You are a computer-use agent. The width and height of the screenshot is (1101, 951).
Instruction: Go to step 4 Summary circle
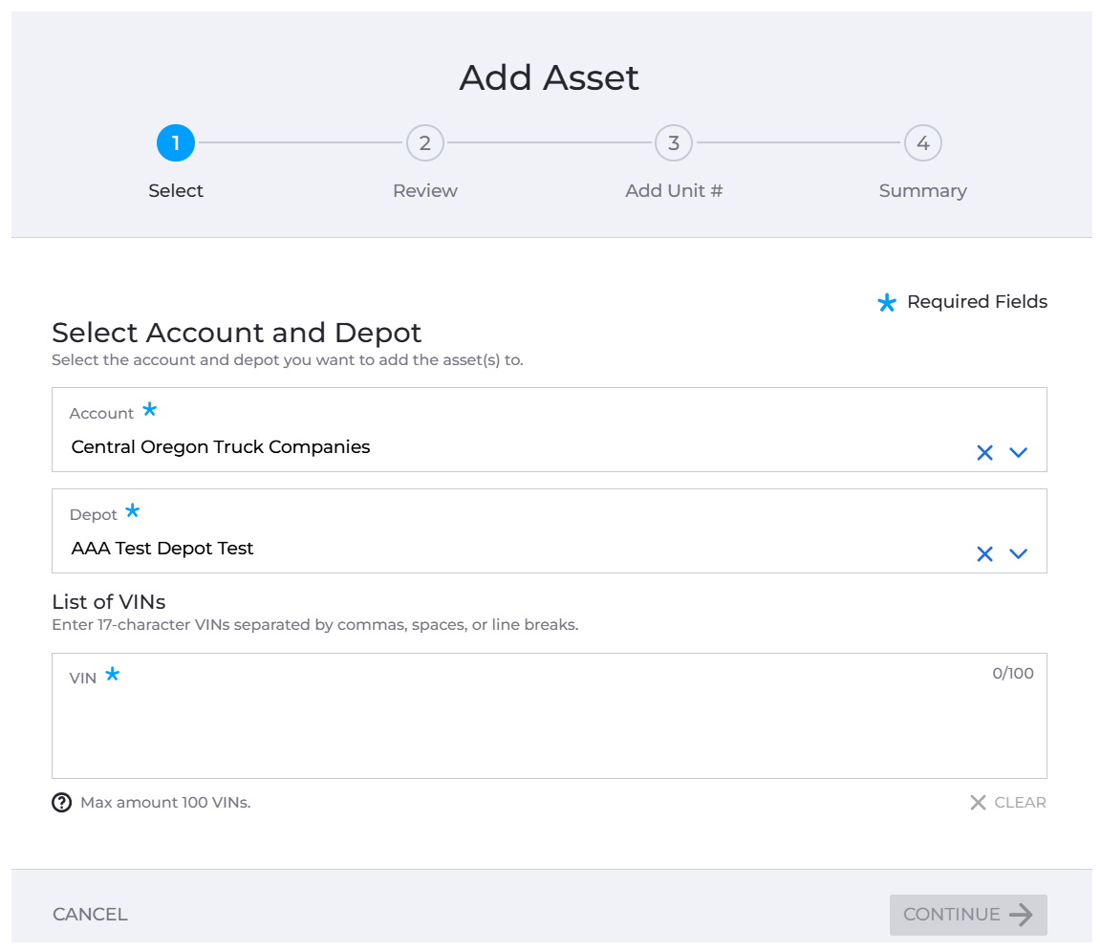tap(922, 143)
